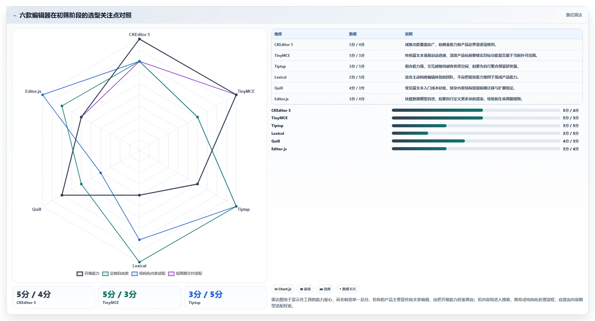Click the Editor.js radar axis label
Viewport: 595px width, 321px height.
pos(33,91)
